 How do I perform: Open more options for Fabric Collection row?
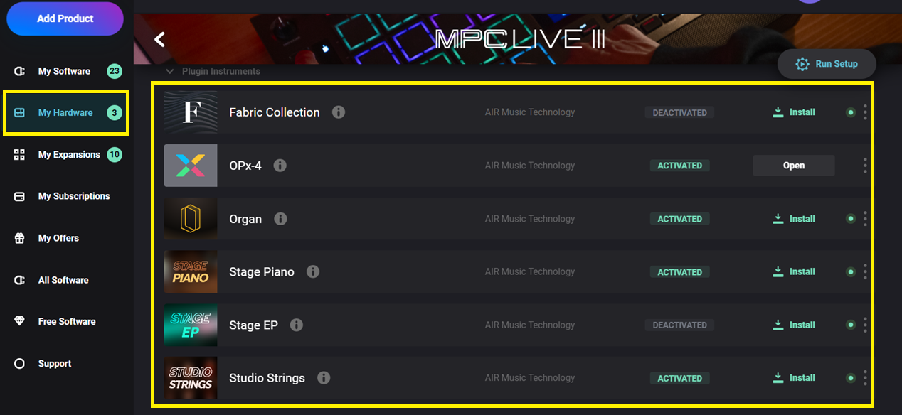pyautogui.click(x=865, y=112)
